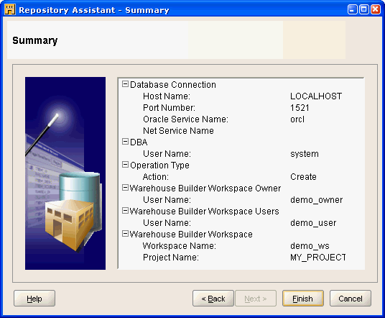Collapse the Operation Type section
The image size is (385, 318).
point(125,165)
